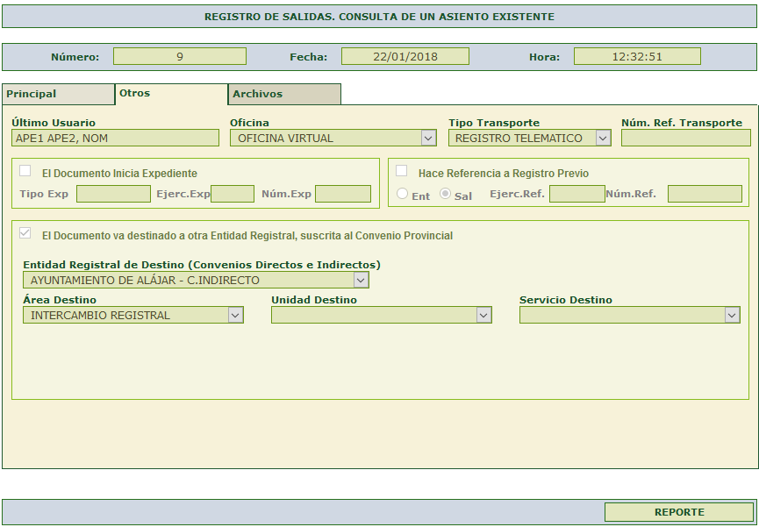Click the 'Tipo Transporte' label
Viewport: 759px width, 527px height.
[x=494, y=123]
